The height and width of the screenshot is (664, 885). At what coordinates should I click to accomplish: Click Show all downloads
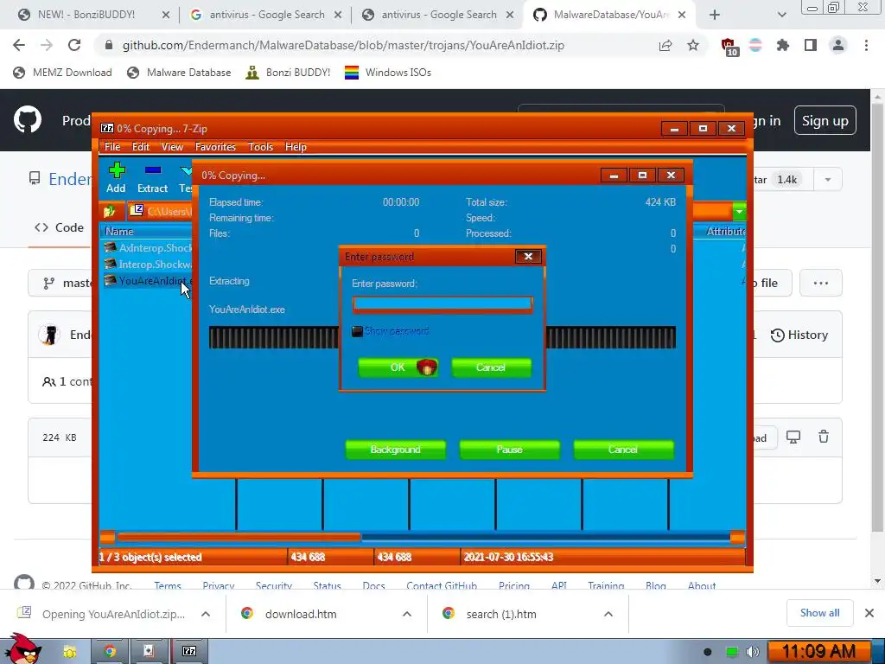[x=819, y=613]
